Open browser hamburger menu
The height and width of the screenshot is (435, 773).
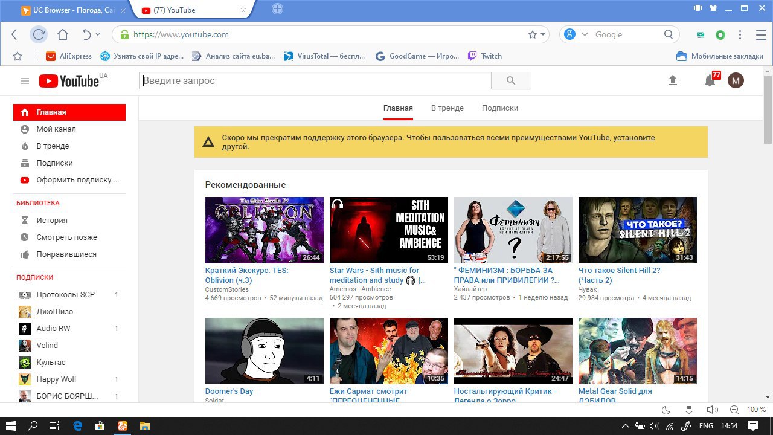761,35
